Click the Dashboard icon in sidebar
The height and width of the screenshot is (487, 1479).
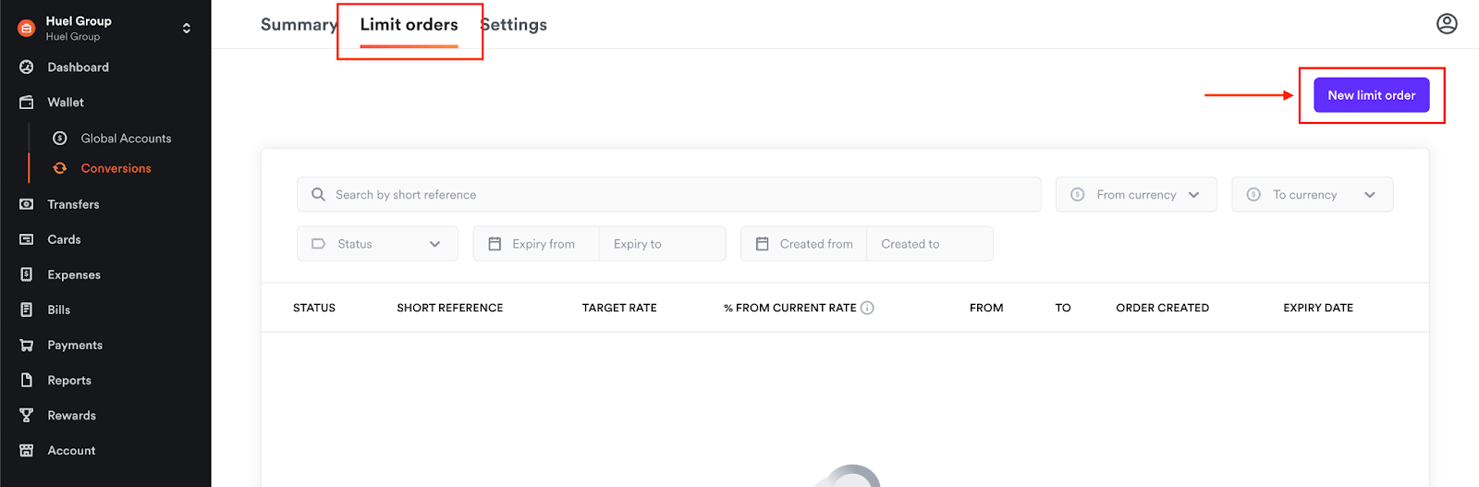pyautogui.click(x=27, y=67)
